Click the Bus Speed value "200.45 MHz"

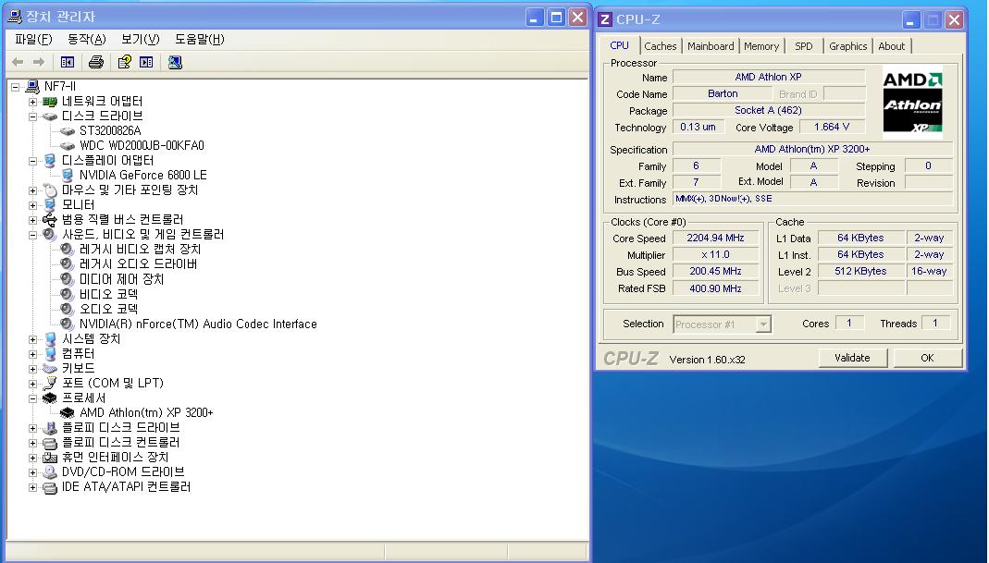coord(715,271)
